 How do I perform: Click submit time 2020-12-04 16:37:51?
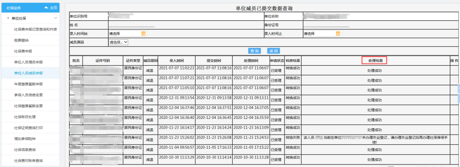[x=213, y=107]
